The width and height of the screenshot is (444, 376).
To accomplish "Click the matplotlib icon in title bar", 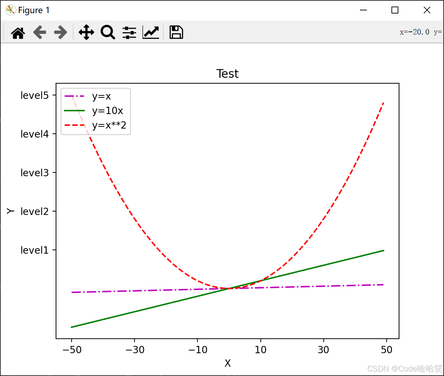I will pyautogui.click(x=10, y=10).
